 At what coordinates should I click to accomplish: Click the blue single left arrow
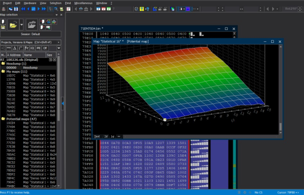28,9
